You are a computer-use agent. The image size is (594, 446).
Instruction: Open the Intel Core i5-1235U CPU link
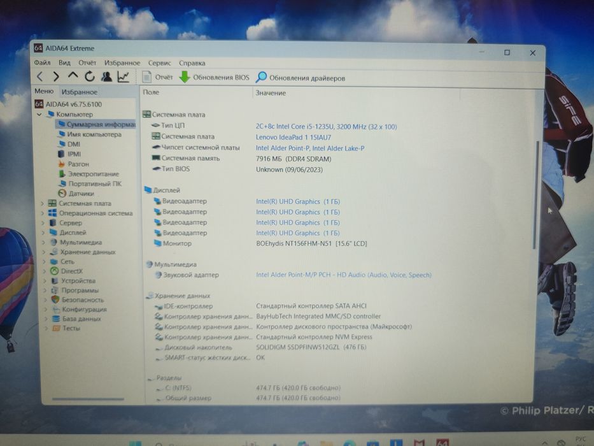click(x=326, y=127)
